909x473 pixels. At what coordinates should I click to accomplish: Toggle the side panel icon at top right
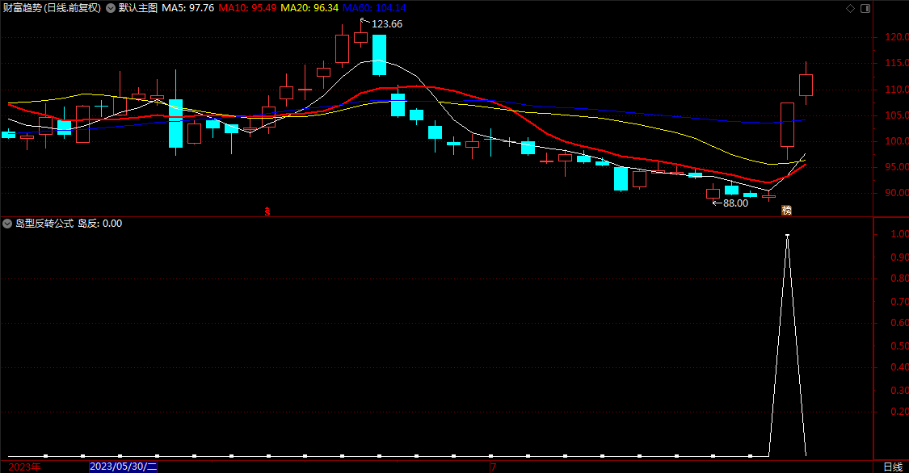tap(865, 8)
